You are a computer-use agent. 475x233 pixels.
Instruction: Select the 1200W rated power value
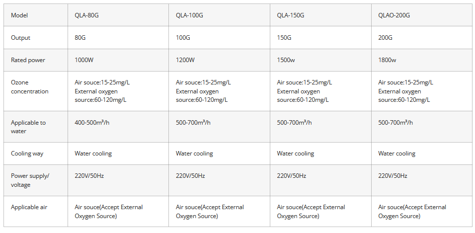click(185, 60)
